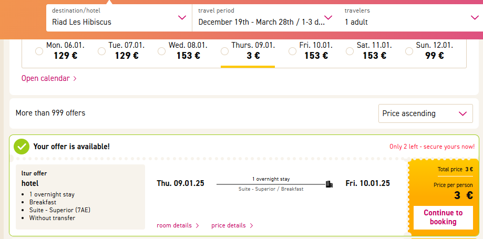Select the Mon. 06.01. date radio button
The image size is (483, 239).
(x=39, y=51)
